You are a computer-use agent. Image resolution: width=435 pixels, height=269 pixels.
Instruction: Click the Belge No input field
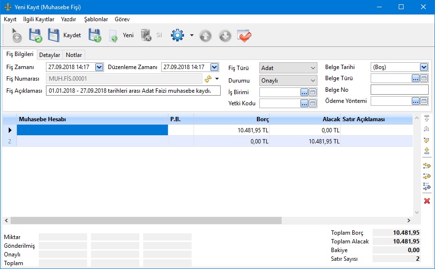(x=399, y=89)
